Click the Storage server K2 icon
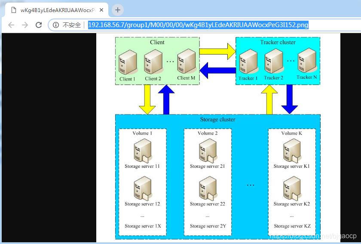 (x=292, y=188)
